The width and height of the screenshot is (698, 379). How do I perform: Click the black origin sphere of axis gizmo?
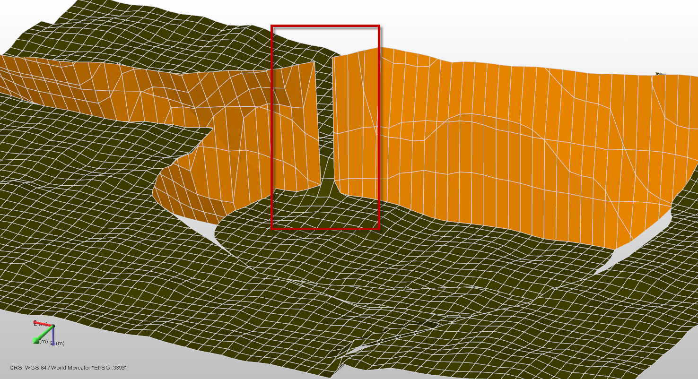point(53,326)
